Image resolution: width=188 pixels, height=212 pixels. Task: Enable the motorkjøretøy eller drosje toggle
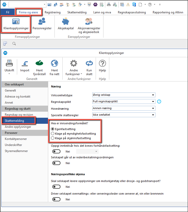coord(57,187)
